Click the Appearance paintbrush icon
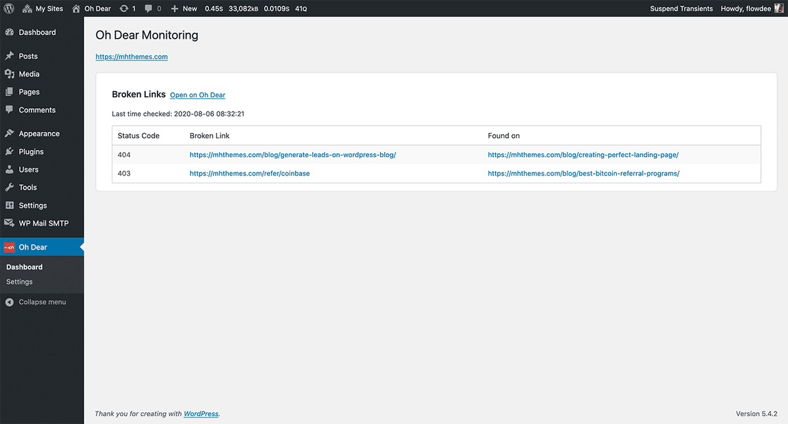 click(9, 134)
